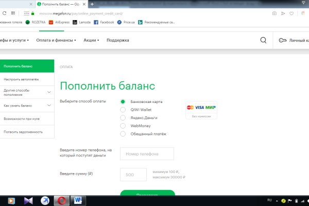Open the Акции dropdown menu
The height and width of the screenshot is (206, 309).
tap(91, 40)
